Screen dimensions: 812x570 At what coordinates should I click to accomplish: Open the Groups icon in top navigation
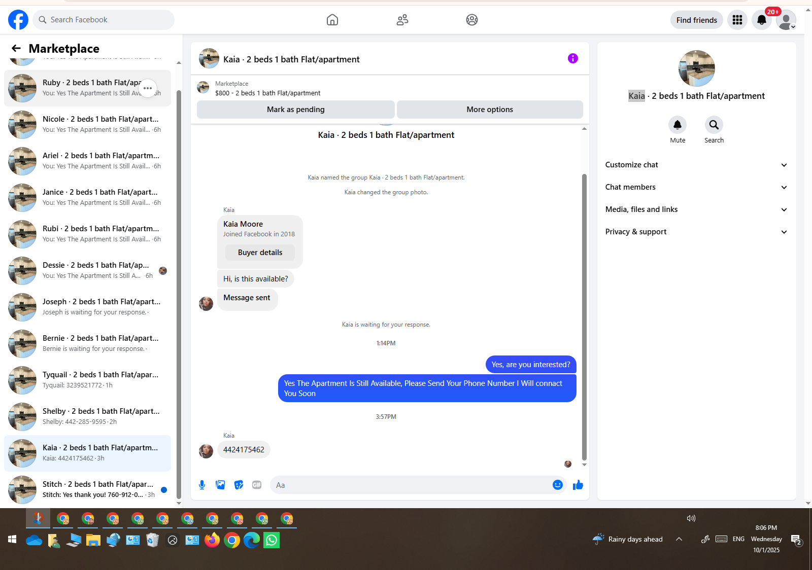tap(472, 20)
